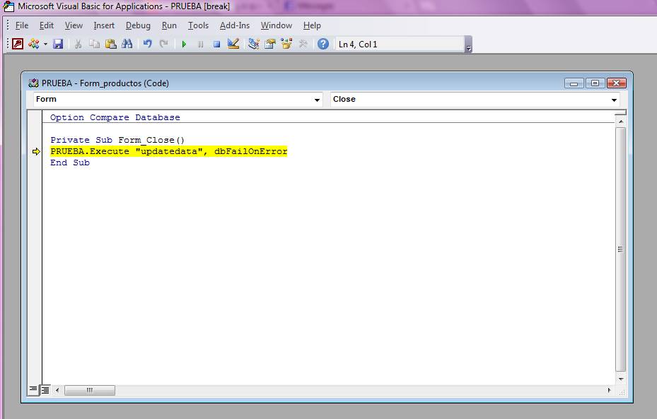Click the vertical scrollbar thumb
657x419 pixels.
[620, 249]
